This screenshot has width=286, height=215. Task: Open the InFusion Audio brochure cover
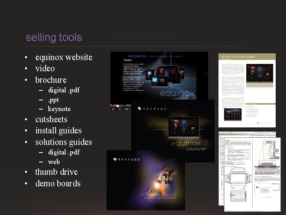146,180
